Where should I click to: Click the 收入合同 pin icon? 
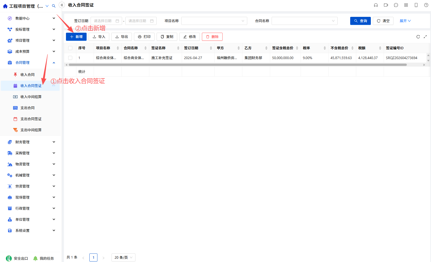[15, 75]
